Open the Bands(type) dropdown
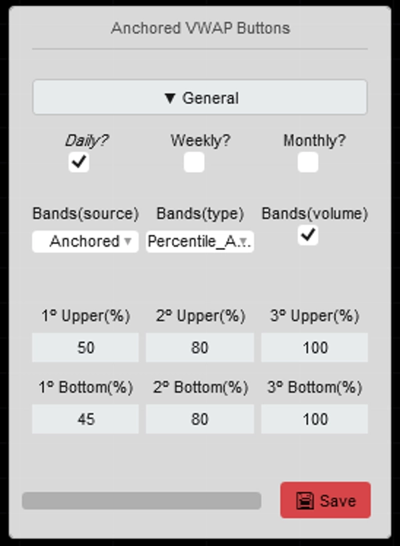Viewport: 400px width, 546px height. pyautogui.click(x=199, y=241)
